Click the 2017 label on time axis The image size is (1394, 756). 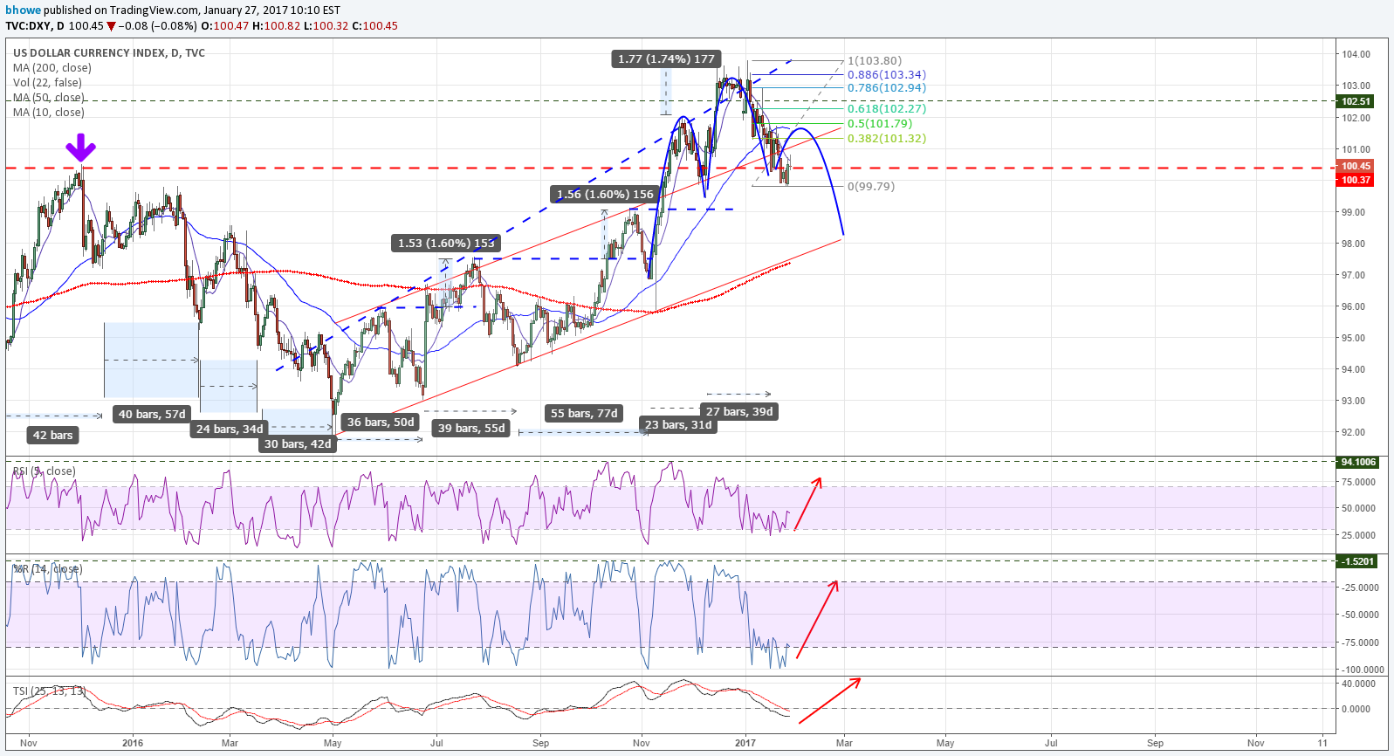[745, 743]
